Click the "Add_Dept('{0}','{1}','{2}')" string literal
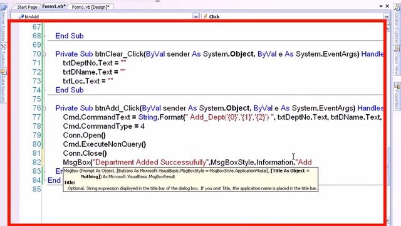The image size is (401, 226). pyautogui.click(x=229, y=117)
